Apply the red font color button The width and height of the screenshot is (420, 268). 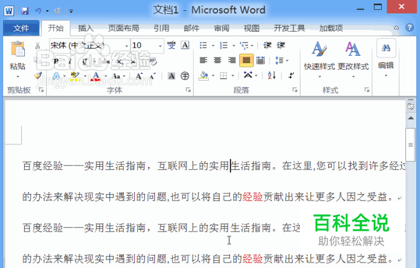96,76
